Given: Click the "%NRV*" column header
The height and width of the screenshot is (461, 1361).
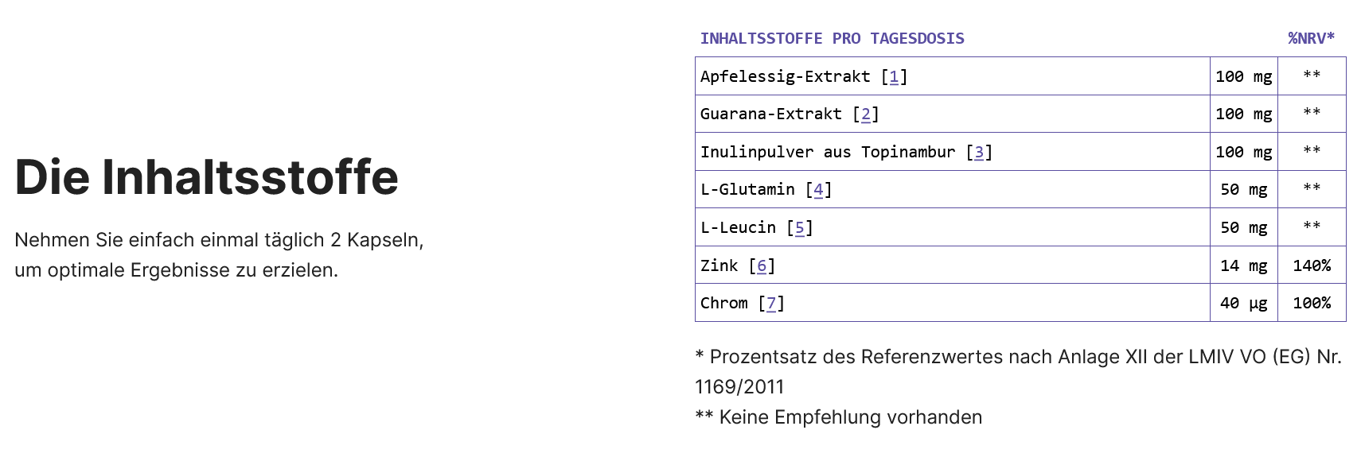Looking at the screenshot, I should [1311, 38].
